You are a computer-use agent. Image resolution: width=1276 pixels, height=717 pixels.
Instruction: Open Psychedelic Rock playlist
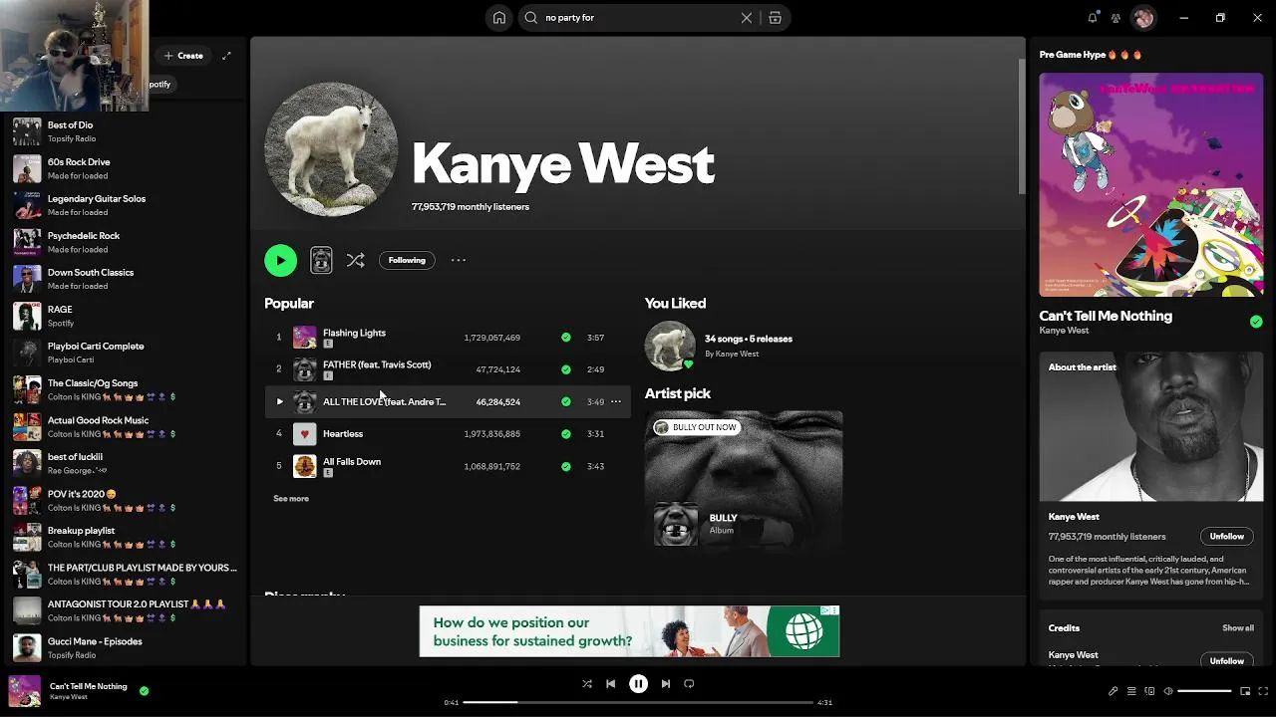pyautogui.click(x=125, y=242)
